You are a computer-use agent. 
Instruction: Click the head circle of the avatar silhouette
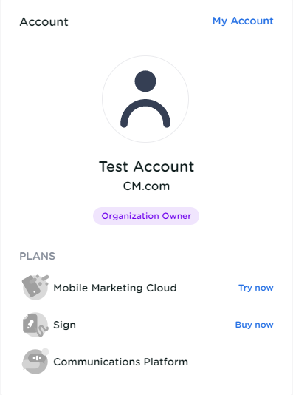coord(145,81)
